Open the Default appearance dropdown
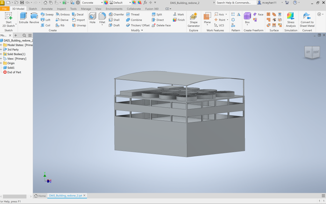 130,3
